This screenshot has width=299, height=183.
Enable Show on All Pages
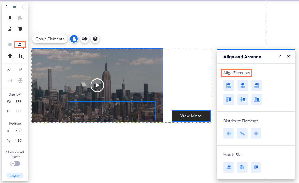click(15, 163)
